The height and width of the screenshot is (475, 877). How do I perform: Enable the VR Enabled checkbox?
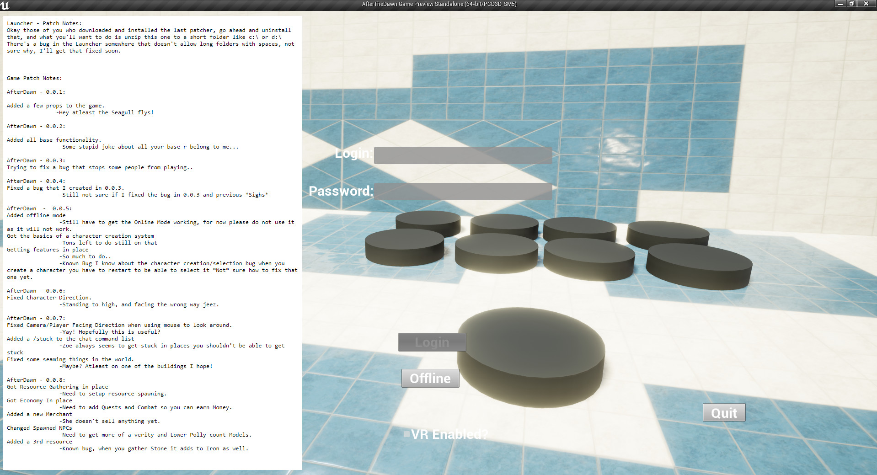[x=406, y=434]
